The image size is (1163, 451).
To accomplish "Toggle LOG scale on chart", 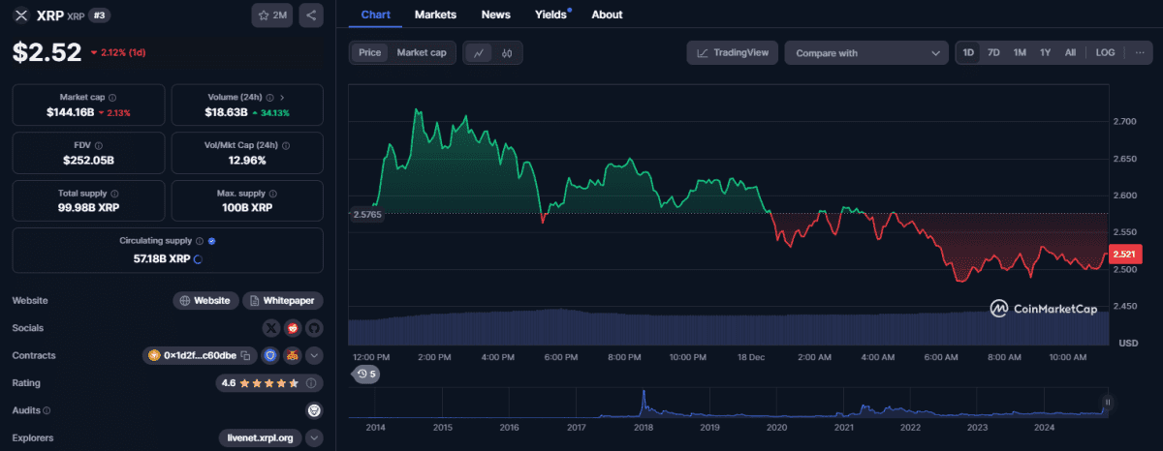I will pyautogui.click(x=1105, y=52).
